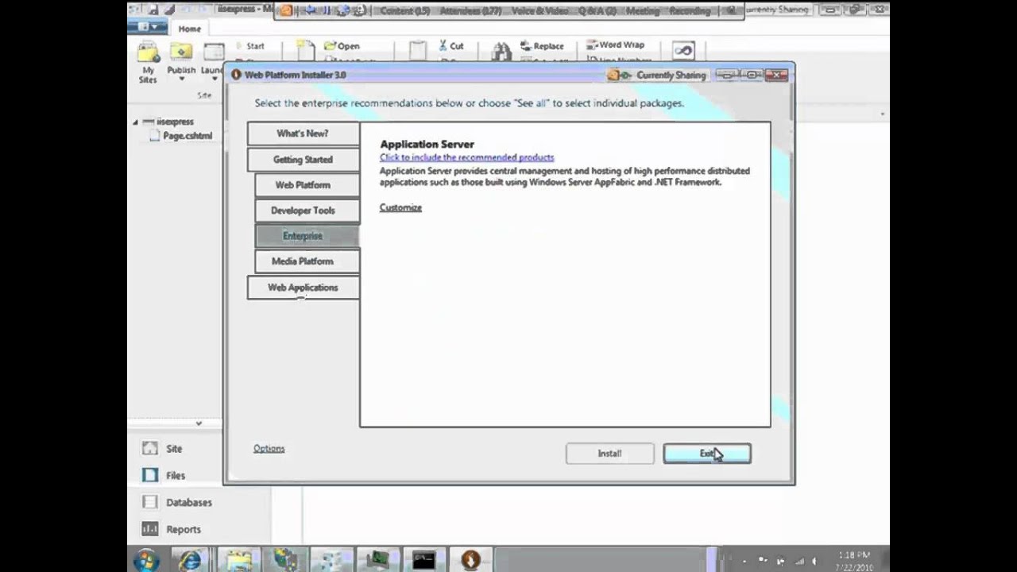Open Q & A in meeting toolbar
Screen dimensions: 1017x572
(x=596, y=11)
